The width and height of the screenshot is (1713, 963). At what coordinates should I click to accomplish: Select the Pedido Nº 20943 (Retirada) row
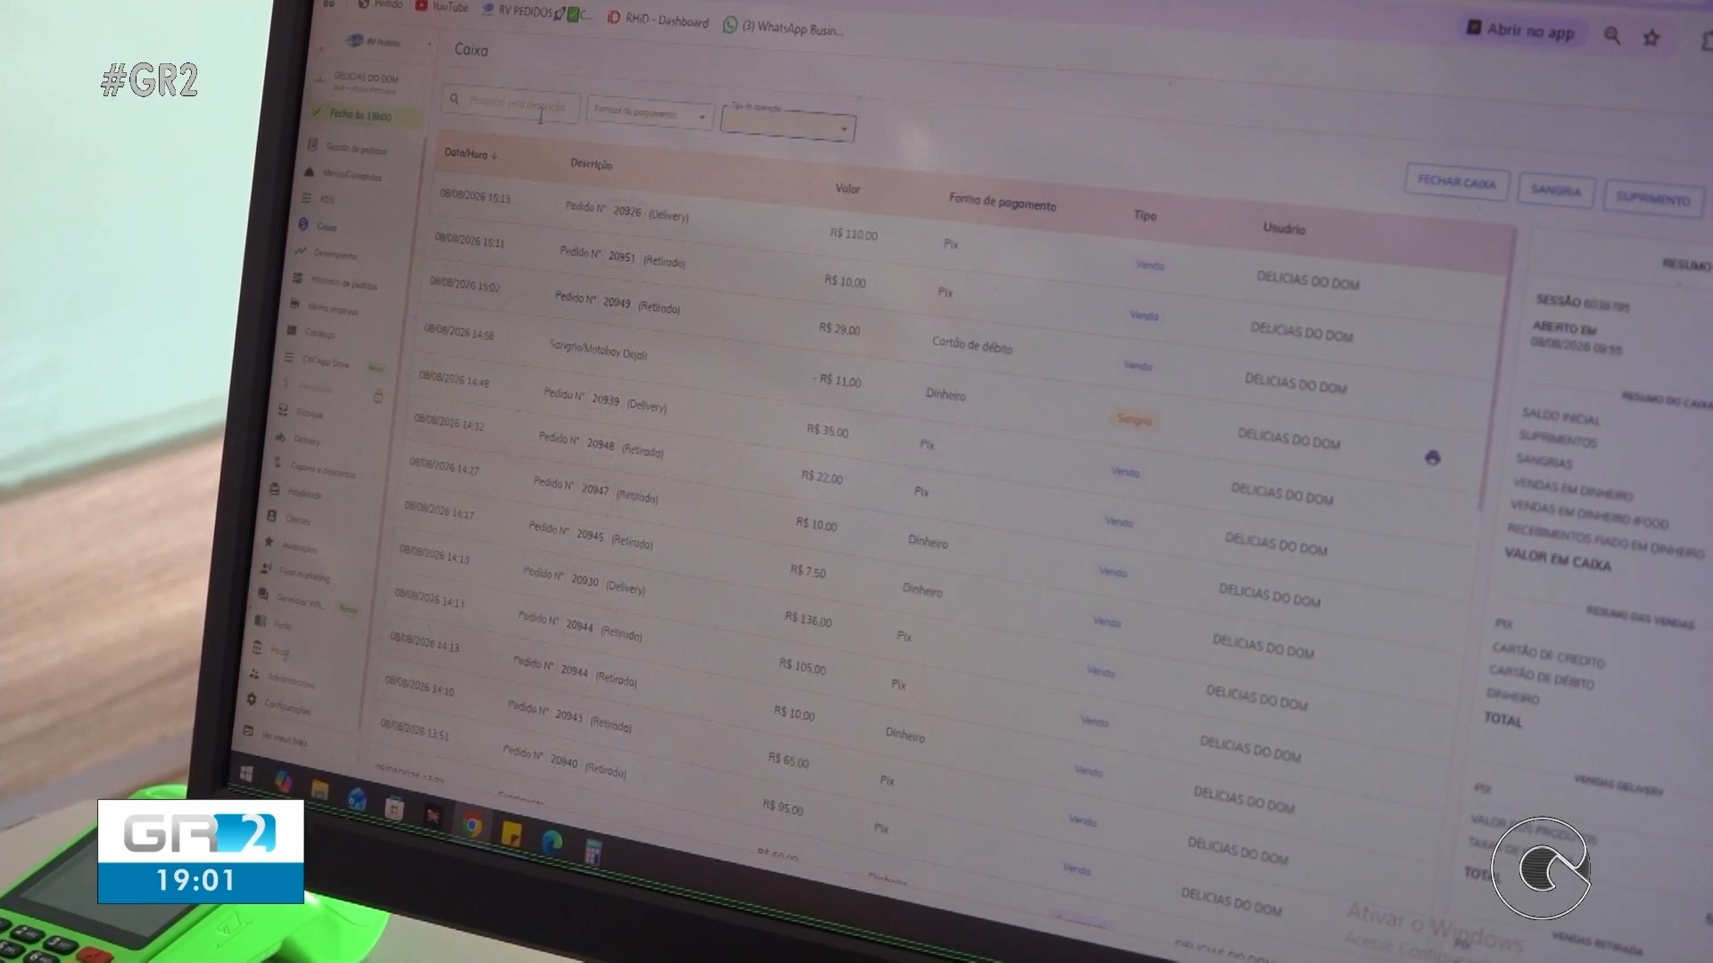(569, 715)
